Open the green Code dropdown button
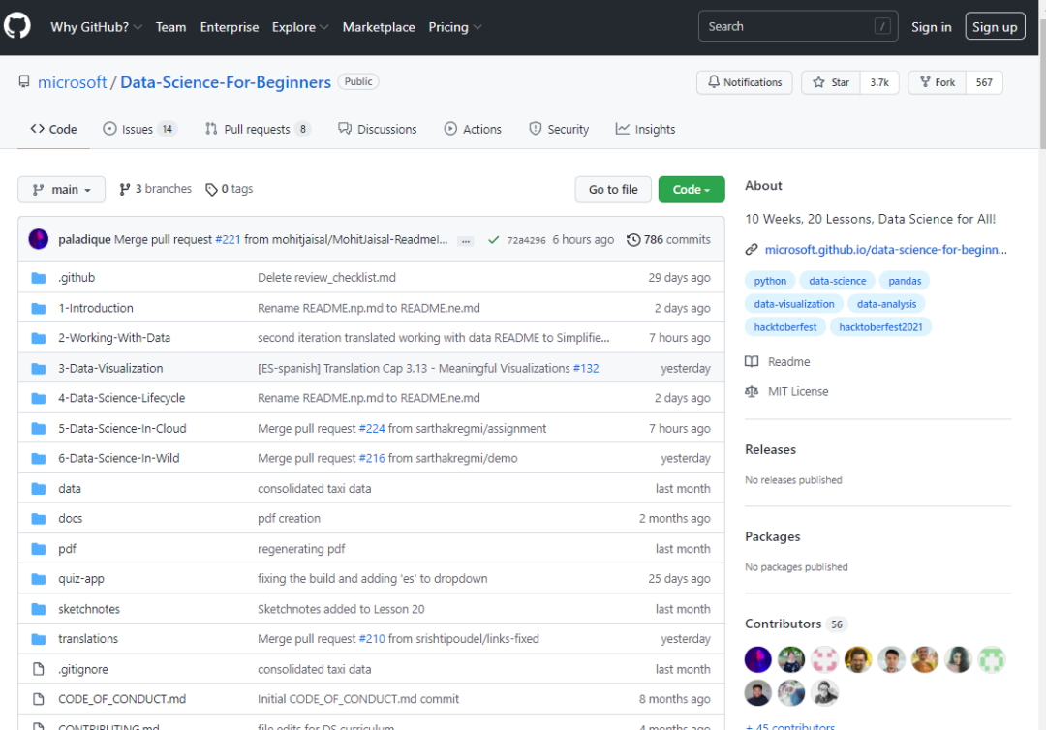This screenshot has width=1046, height=730. pyautogui.click(x=692, y=190)
